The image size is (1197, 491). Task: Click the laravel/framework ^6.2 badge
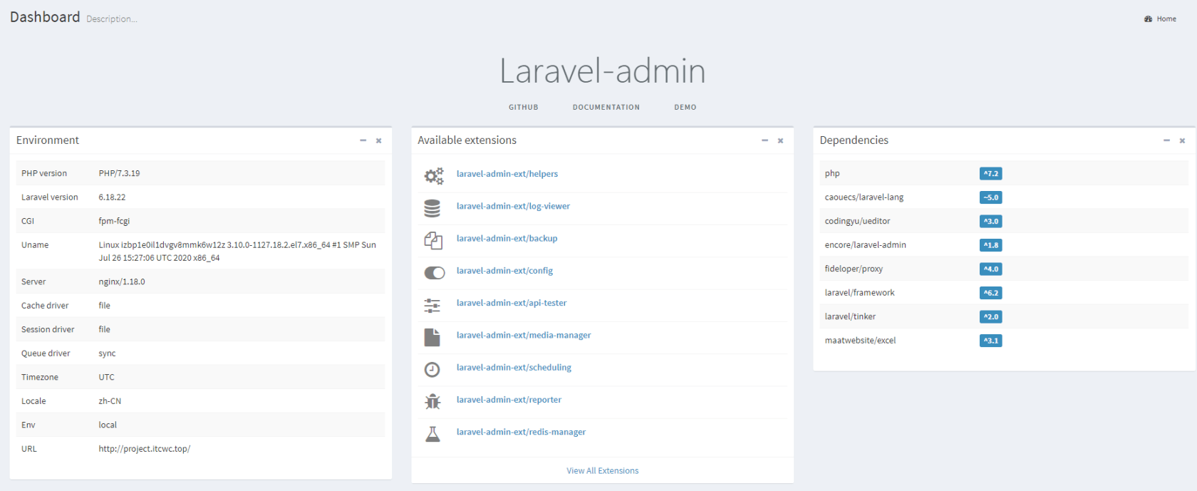(990, 293)
